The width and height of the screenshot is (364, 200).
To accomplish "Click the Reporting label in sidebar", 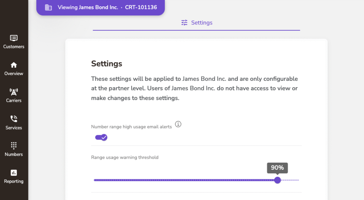I will 14,181.
